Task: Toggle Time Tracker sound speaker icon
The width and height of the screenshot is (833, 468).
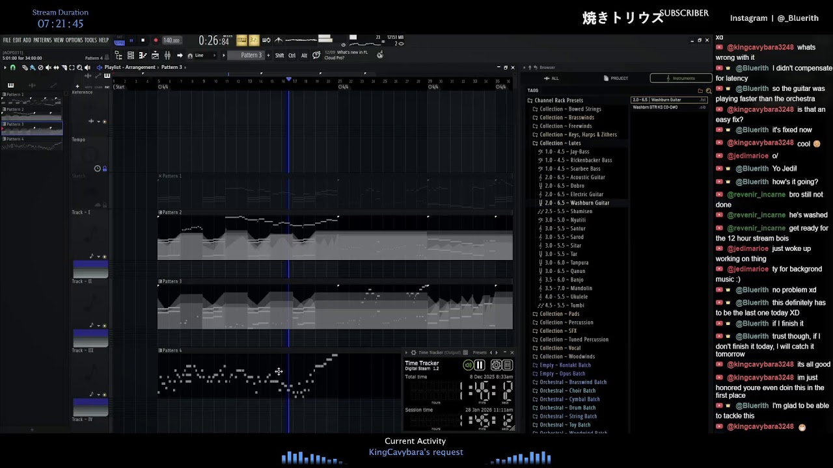Action: pos(468,365)
